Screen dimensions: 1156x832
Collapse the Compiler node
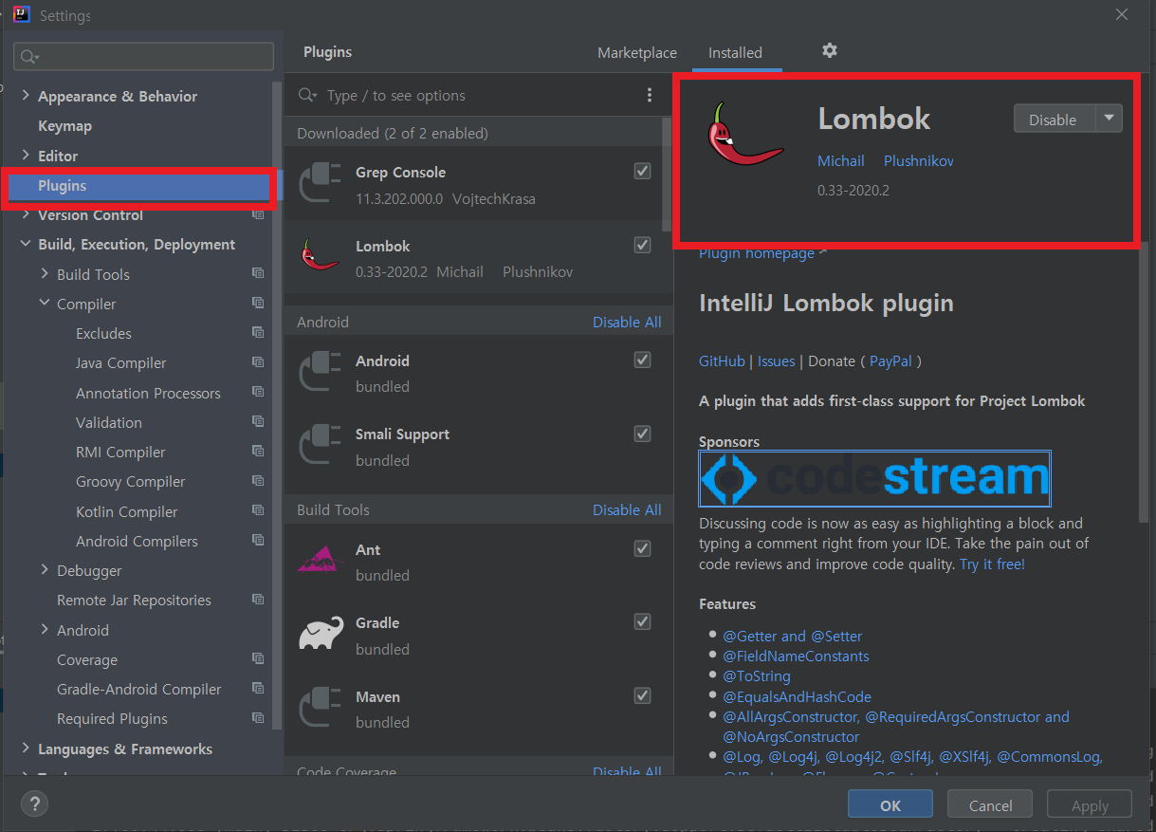click(x=45, y=304)
